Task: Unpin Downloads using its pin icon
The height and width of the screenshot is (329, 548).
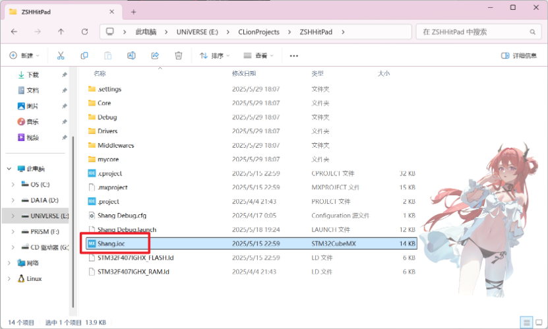Action: pyautogui.click(x=65, y=75)
